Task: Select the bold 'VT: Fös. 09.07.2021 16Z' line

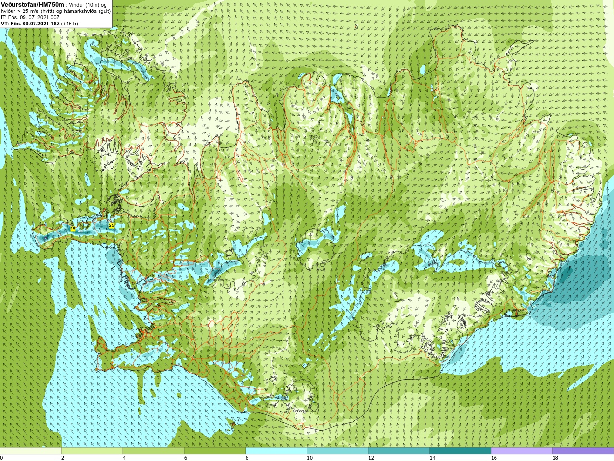Action: 30,24
